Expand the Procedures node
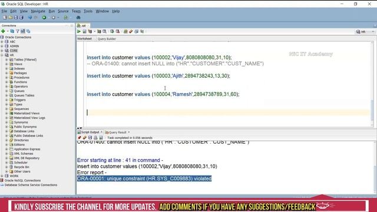Screen dimensions: 377x212 click(6, 78)
